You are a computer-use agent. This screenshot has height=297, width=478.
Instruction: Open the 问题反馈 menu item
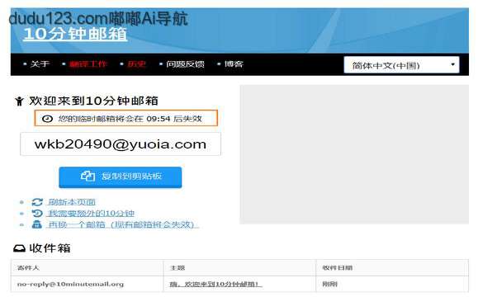click(185, 64)
